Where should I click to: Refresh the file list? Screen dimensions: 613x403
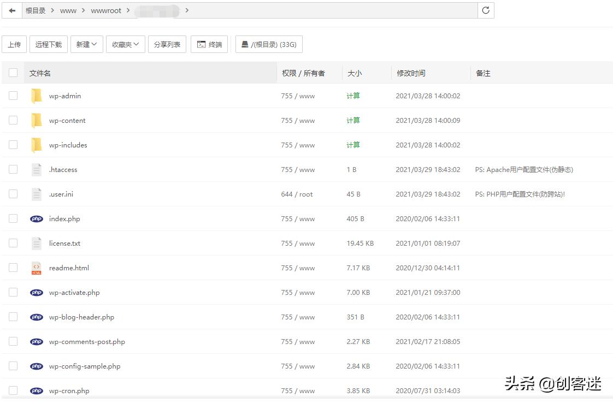[x=486, y=10]
